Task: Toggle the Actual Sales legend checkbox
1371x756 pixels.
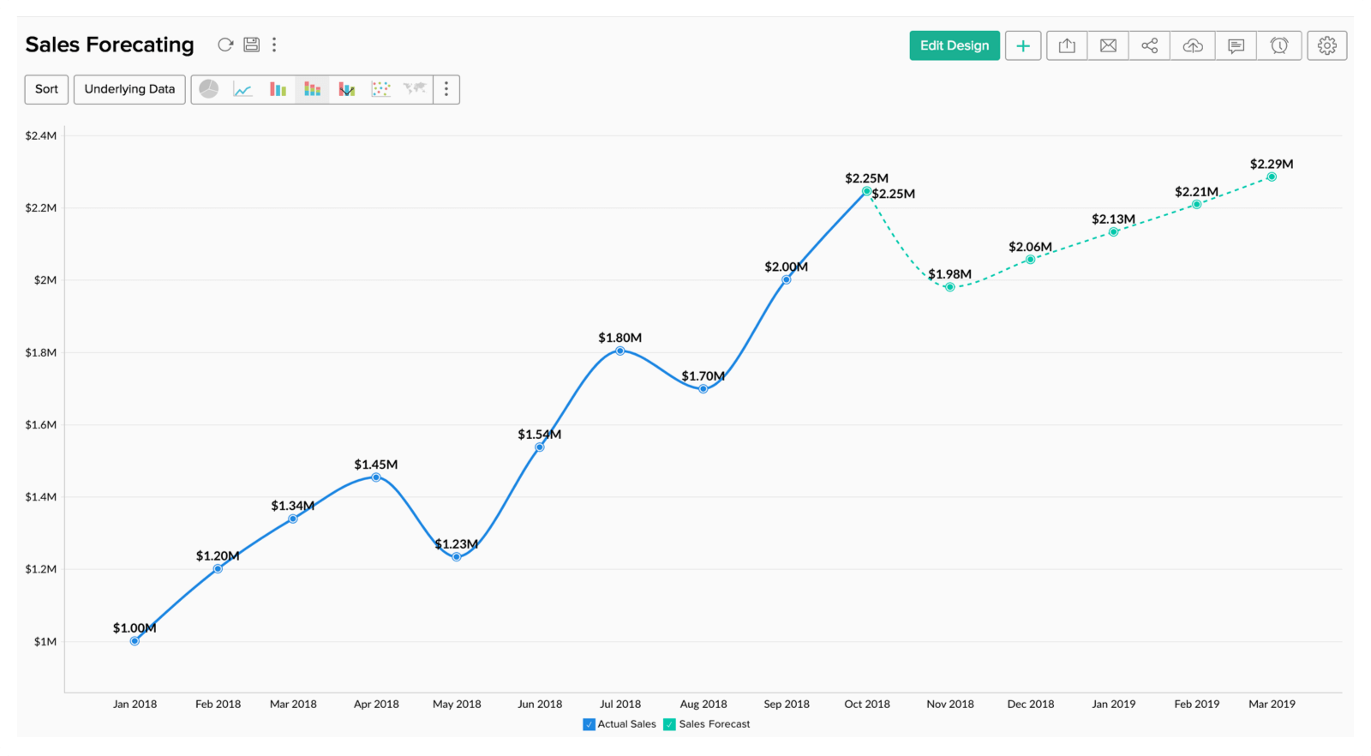Action: 589,724
